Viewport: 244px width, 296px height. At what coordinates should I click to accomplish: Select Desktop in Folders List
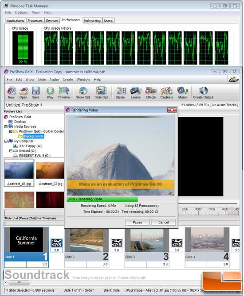[x=20, y=122]
